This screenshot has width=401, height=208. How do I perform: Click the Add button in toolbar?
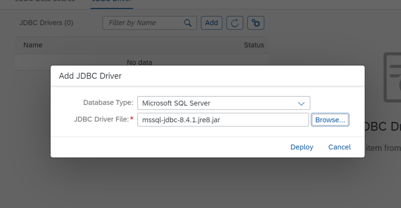click(x=211, y=23)
